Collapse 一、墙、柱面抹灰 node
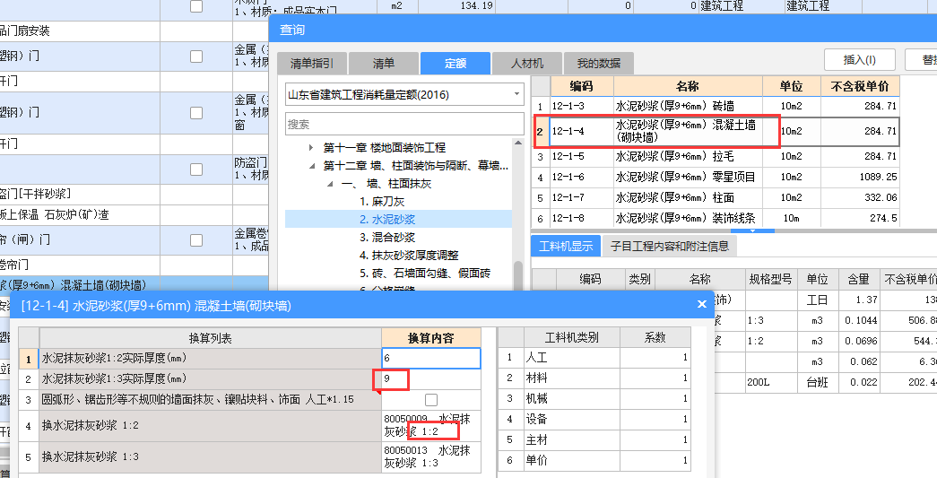 point(330,184)
